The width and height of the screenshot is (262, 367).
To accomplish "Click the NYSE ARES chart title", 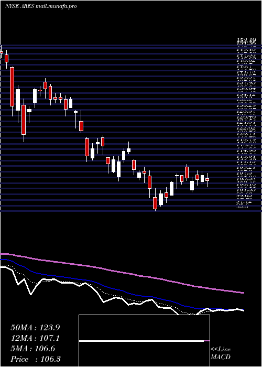I will pos(41,6).
